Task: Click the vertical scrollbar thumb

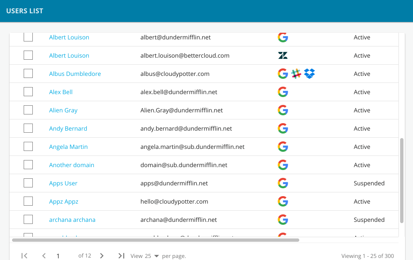Action: coord(402,180)
